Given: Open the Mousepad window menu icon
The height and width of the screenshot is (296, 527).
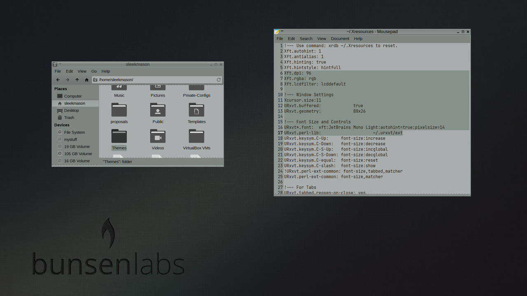Looking at the screenshot, I should 277,32.
